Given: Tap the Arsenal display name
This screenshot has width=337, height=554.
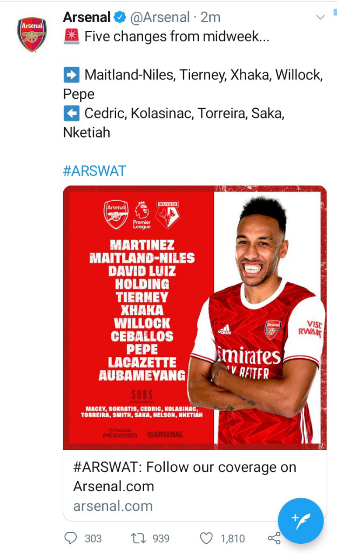Looking at the screenshot, I should tap(86, 17).
